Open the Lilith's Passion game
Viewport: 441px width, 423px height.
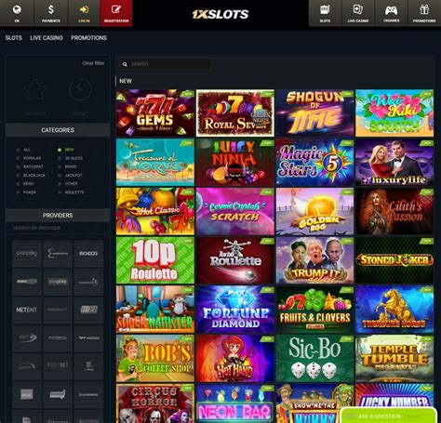pyautogui.click(x=394, y=211)
